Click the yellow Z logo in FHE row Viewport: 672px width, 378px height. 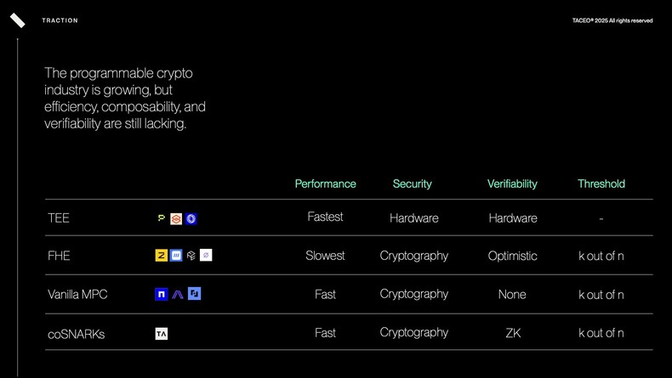coord(162,255)
